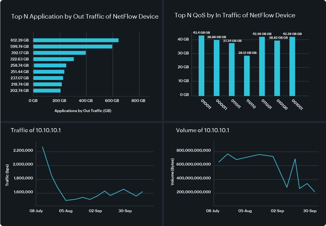The width and height of the screenshot is (326, 226).
Task: Click the 110110 QoS bar
Action: coord(247,76)
